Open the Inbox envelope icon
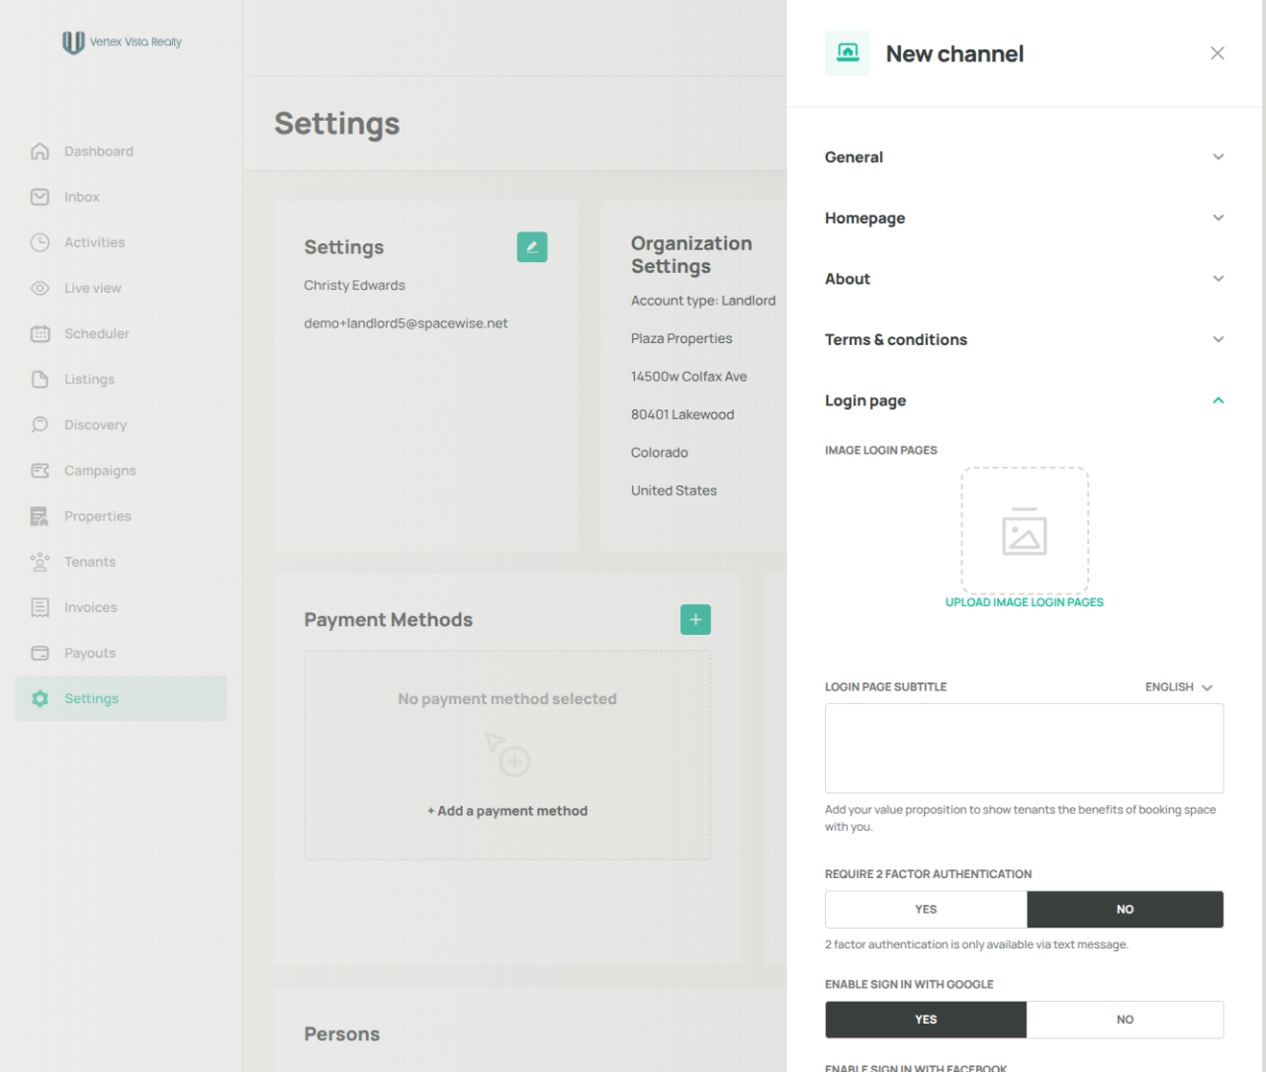Viewport: 1266px width, 1072px height. pos(40,197)
